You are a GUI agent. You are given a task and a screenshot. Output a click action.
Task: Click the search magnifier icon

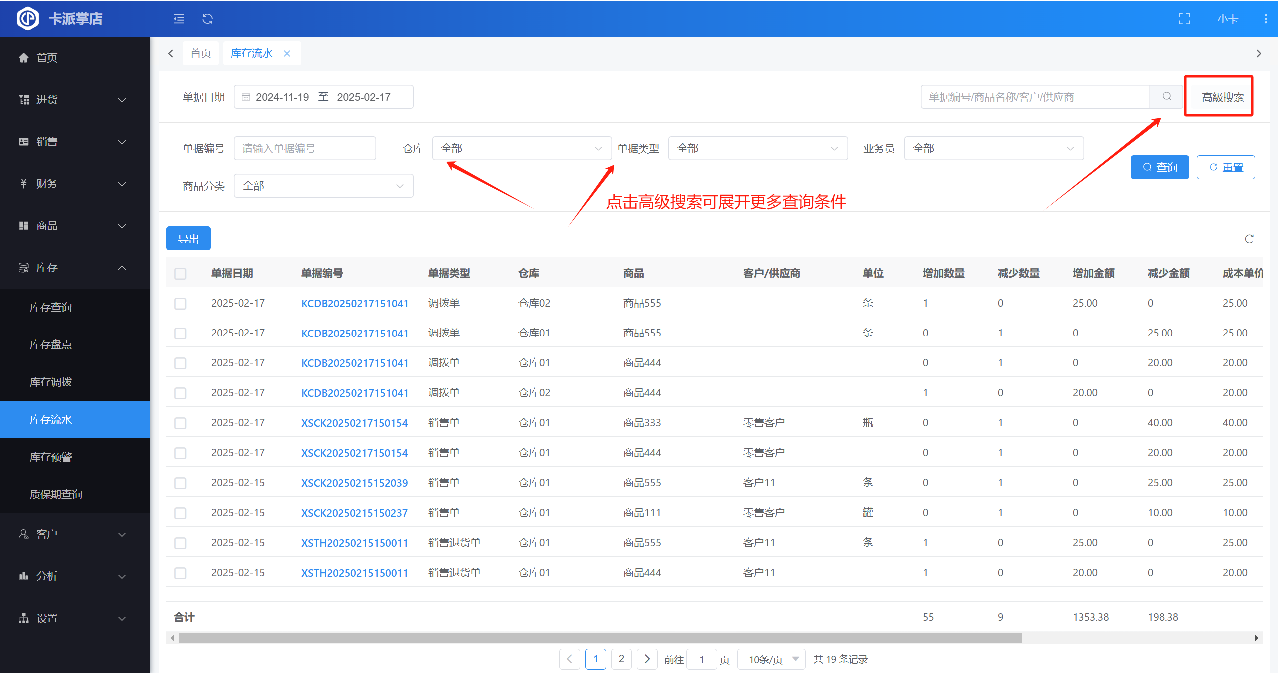[x=1166, y=97]
